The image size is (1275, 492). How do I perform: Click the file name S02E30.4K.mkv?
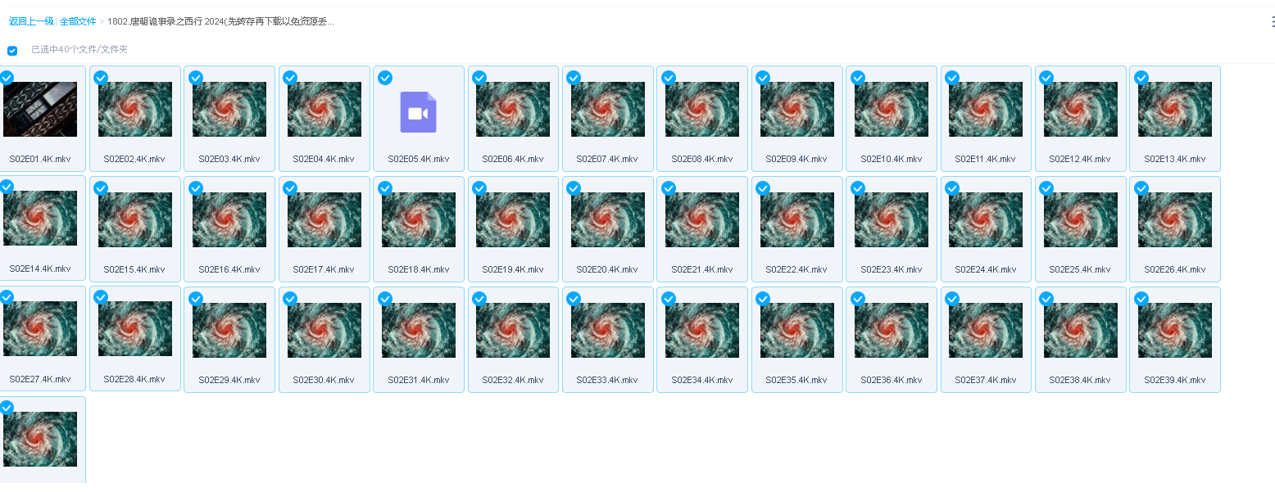click(x=324, y=380)
